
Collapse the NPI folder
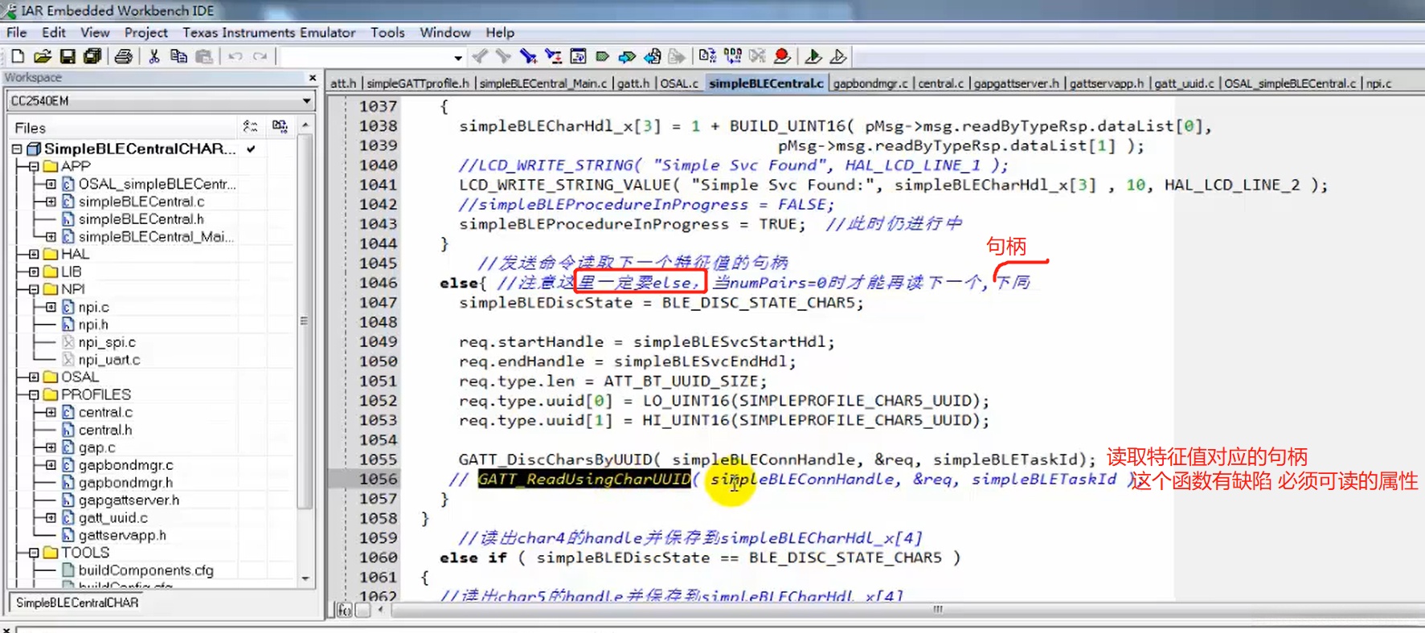click(34, 289)
